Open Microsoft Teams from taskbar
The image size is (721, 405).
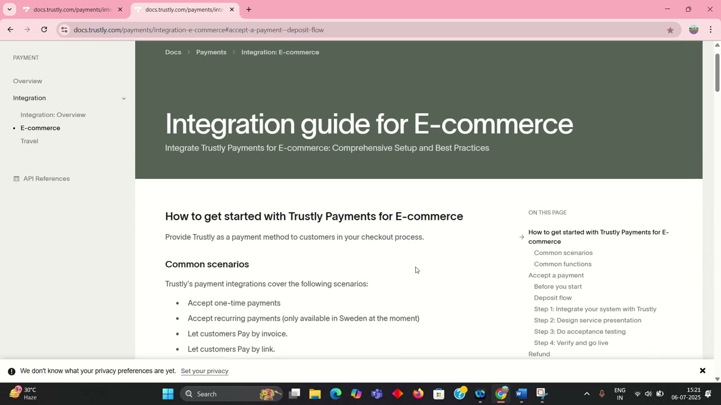(377, 394)
